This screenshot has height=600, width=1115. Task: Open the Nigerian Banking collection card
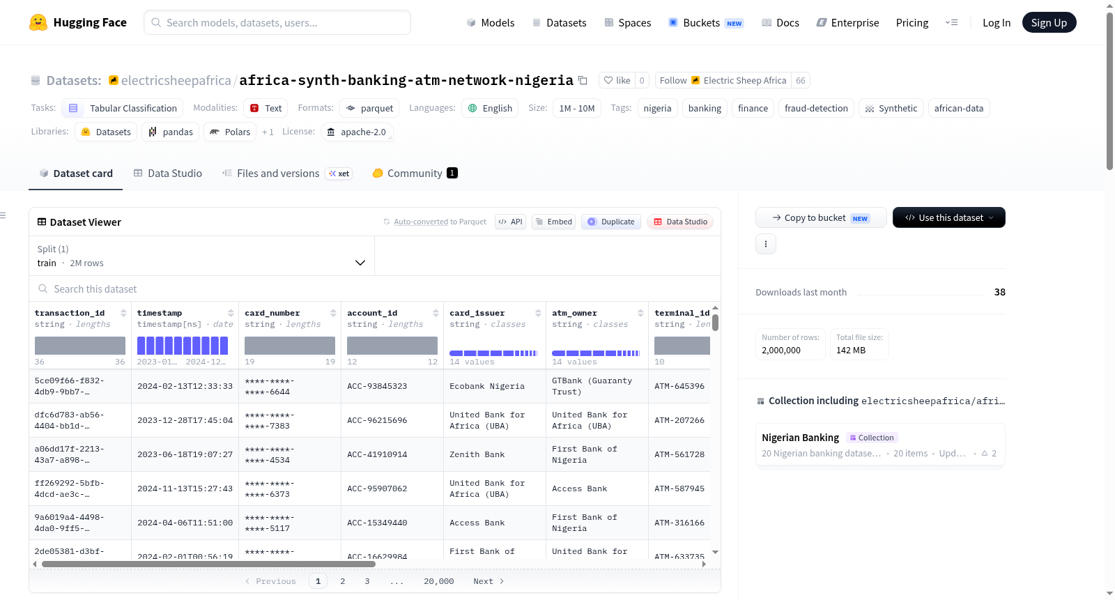coord(880,445)
